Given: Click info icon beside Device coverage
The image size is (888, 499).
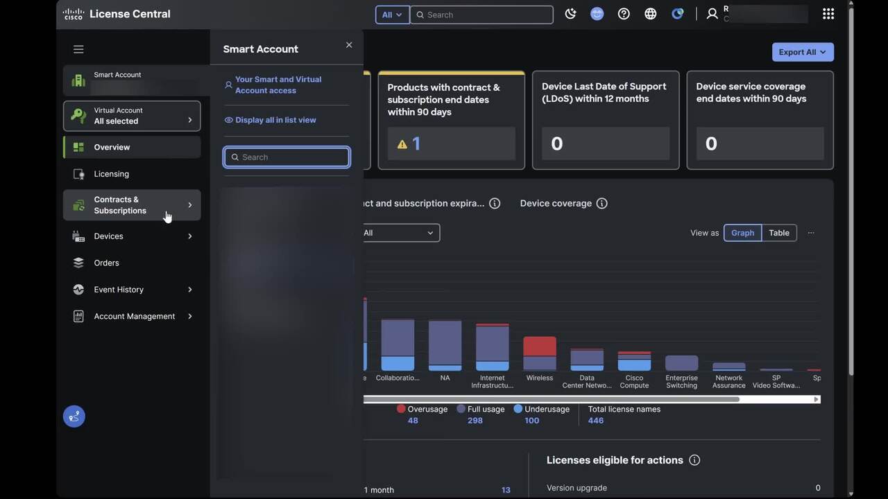Looking at the screenshot, I should [x=601, y=203].
